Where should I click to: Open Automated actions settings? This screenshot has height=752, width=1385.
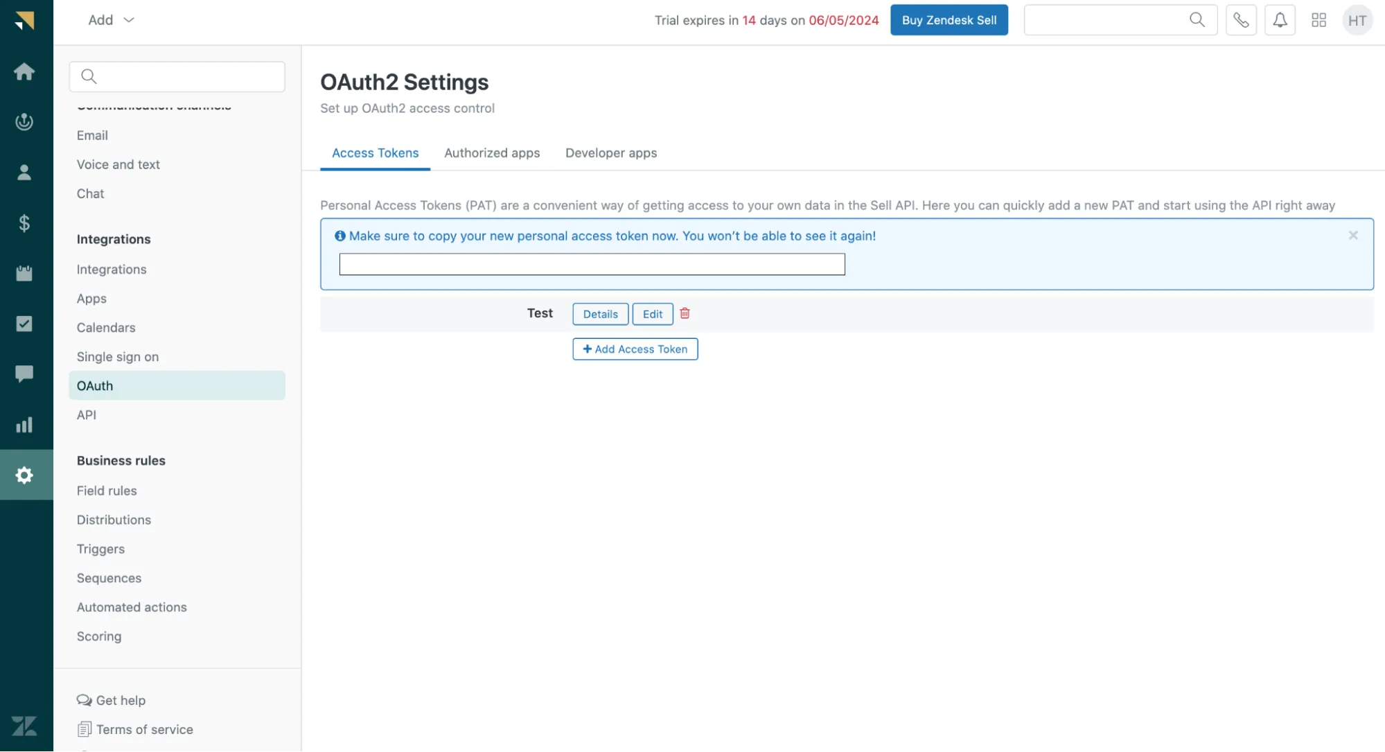(x=132, y=607)
